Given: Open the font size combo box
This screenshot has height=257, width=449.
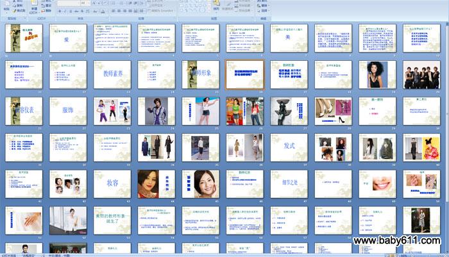Looking at the screenshot, I should click(x=85, y=3).
